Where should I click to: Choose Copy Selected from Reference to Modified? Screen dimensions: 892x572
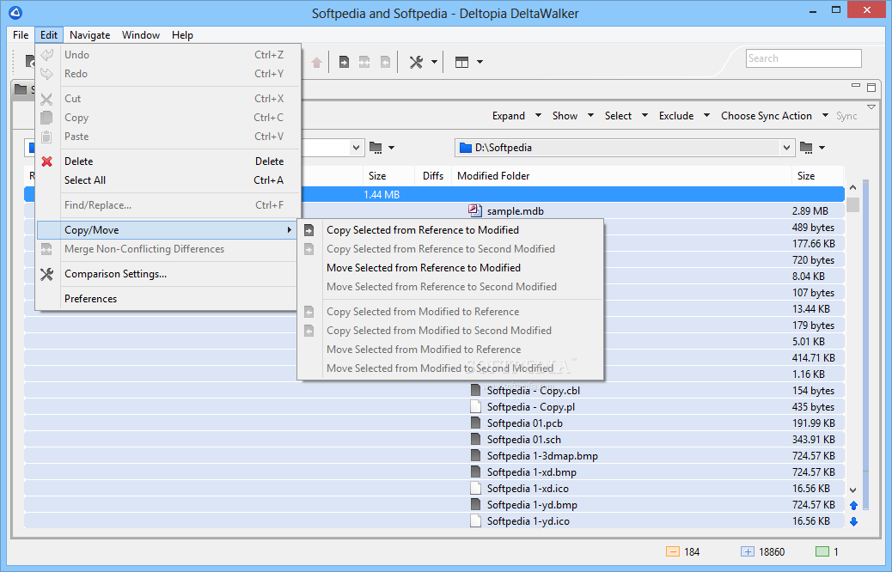(449, 230)
